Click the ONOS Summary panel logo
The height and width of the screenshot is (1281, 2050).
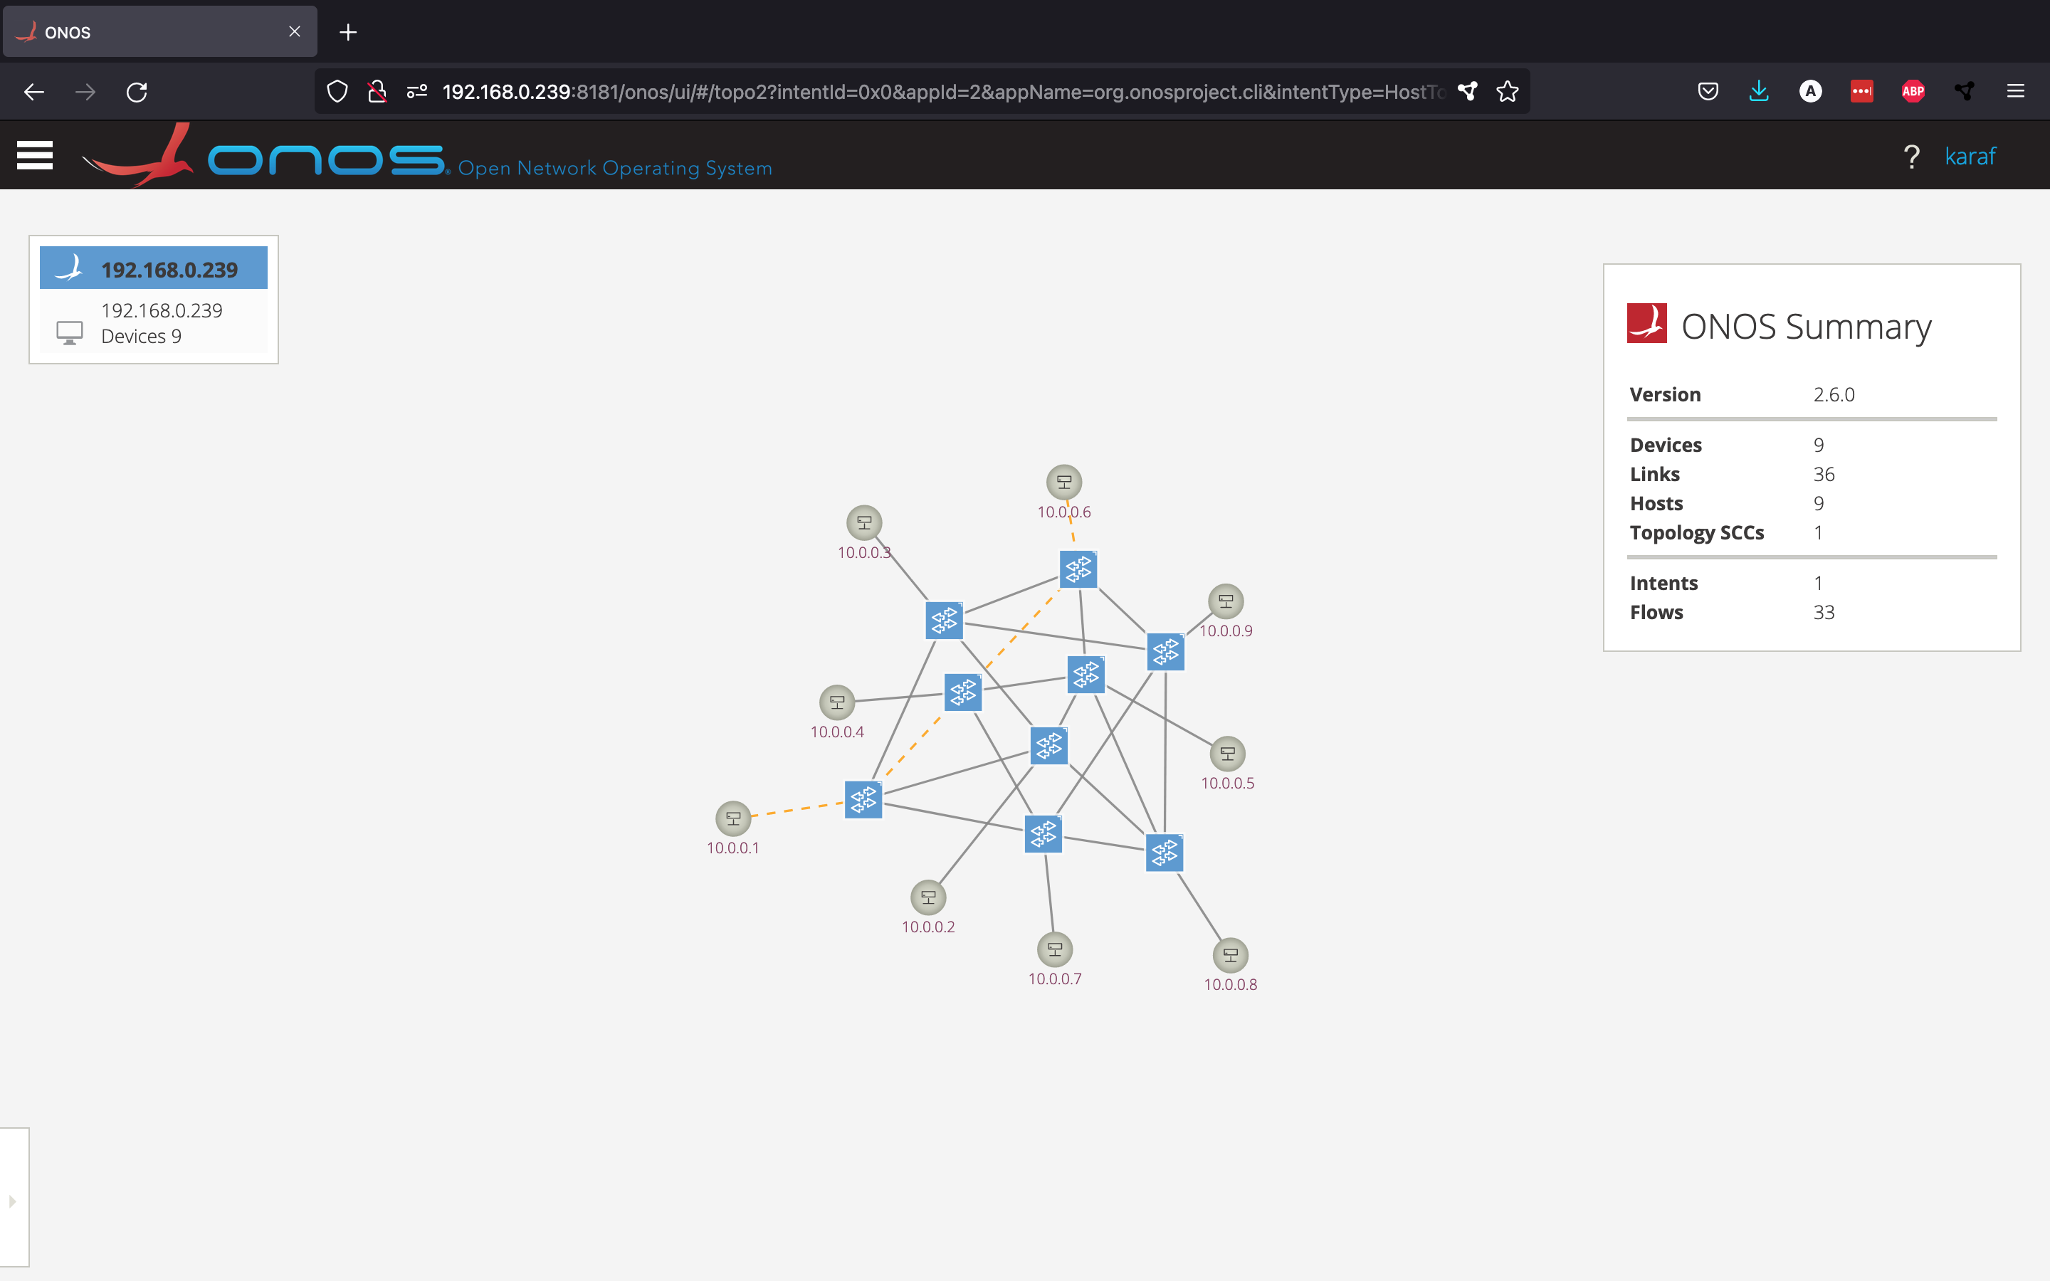1647,323
